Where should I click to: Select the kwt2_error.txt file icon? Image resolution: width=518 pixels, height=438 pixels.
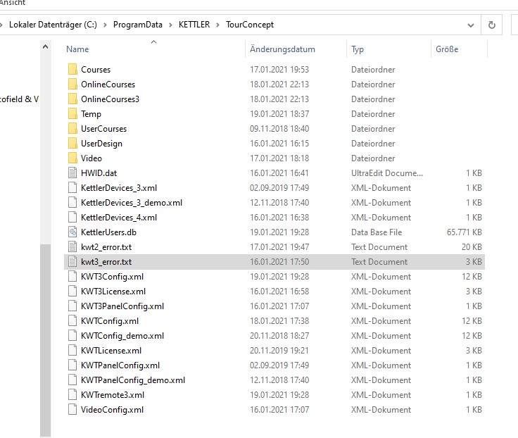(72, 247)
